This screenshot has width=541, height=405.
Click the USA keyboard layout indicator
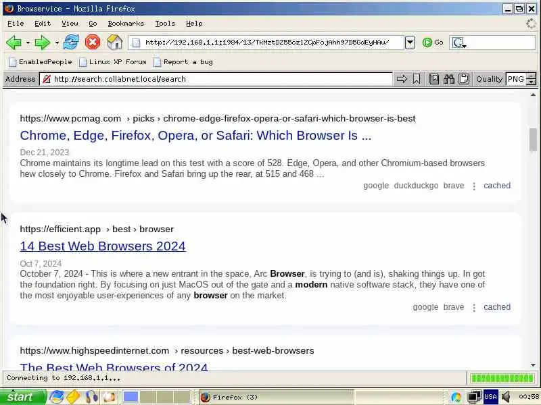tap(490, 396)
